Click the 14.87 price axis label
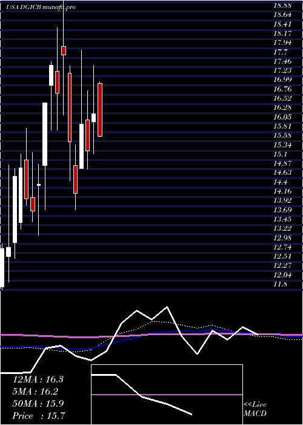The height and width of the screenshot is (425, 303). click(x=282, y=163)
